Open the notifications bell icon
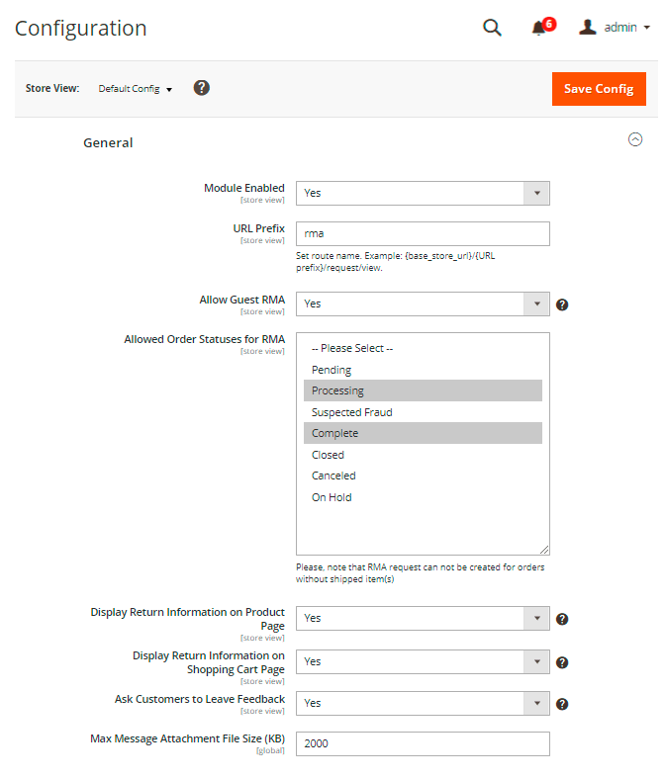The height and width of the screenshot is (779, 665). pos(539,28)
